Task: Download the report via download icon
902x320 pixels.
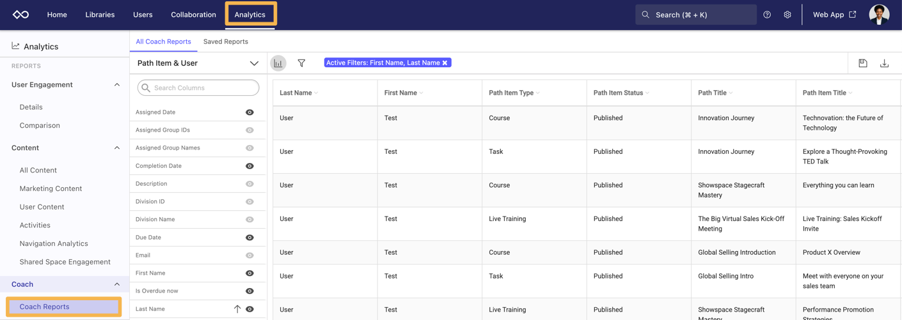Action: click(x=884, y=63)
